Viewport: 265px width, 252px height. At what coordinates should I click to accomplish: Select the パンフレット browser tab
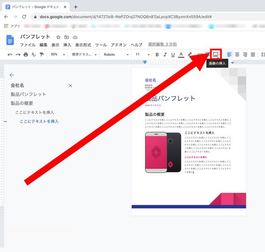coord(36,7)
